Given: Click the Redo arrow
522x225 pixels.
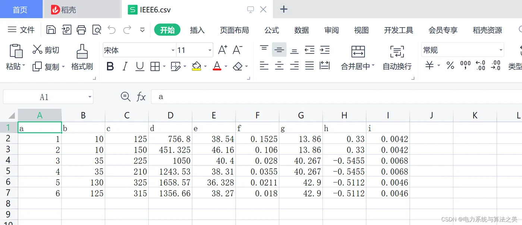Looking at the screenshot, I should pyautogui.click(x=127, y=30).
